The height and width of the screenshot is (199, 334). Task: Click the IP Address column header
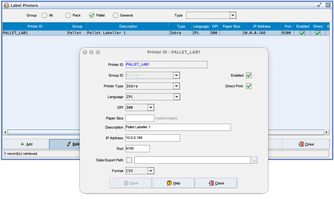point(262,26)
